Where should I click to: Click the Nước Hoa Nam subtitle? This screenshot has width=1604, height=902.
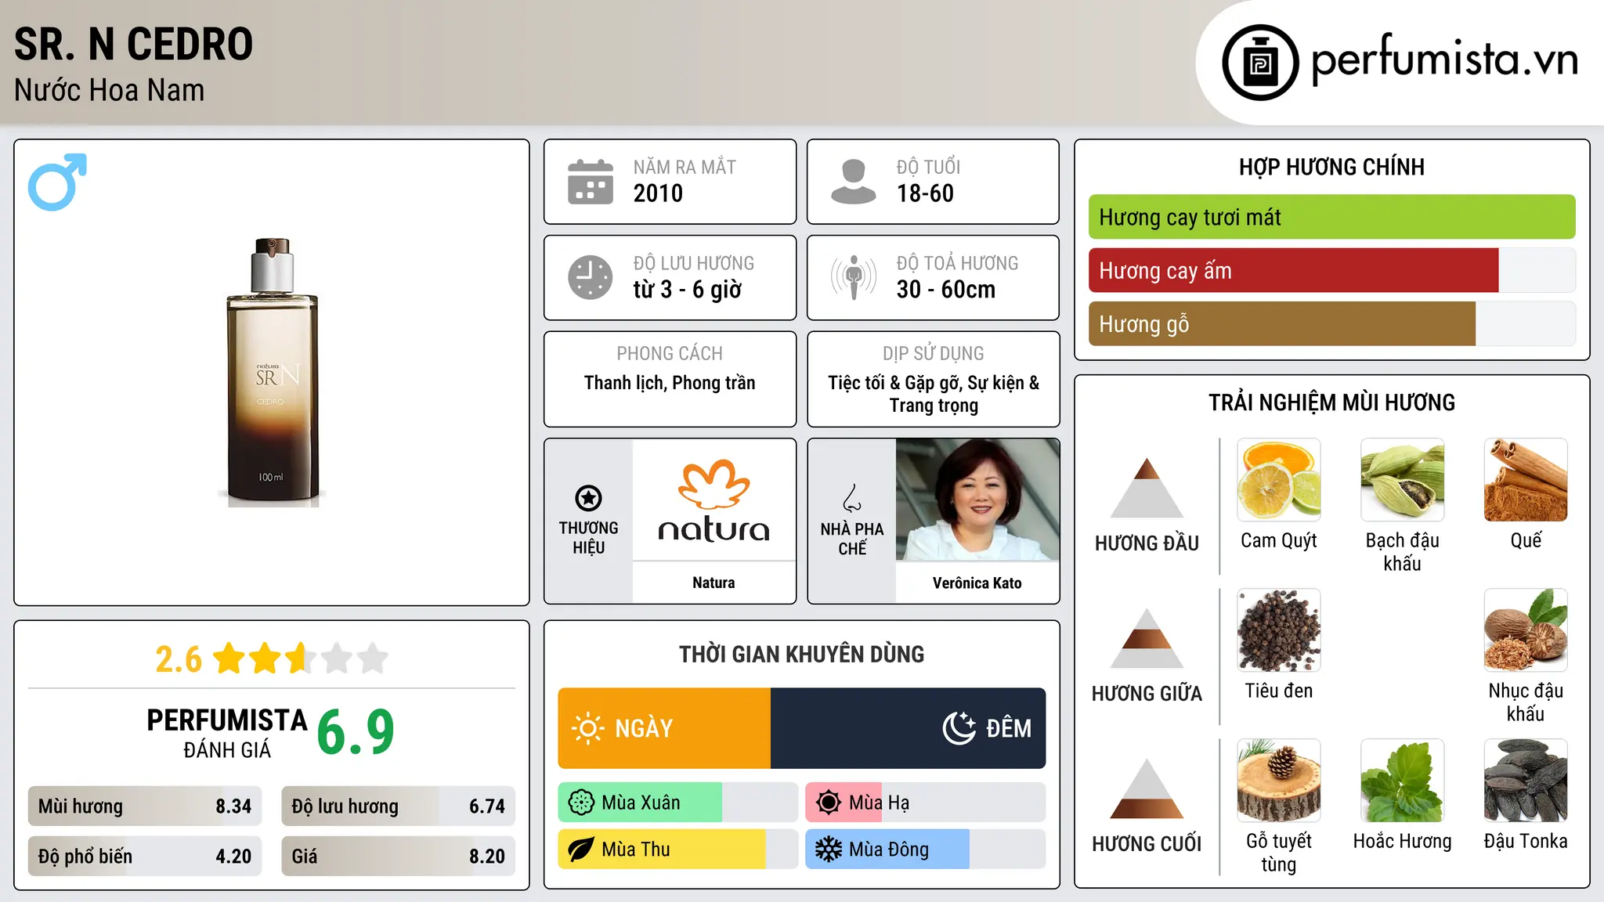point(110,90)
